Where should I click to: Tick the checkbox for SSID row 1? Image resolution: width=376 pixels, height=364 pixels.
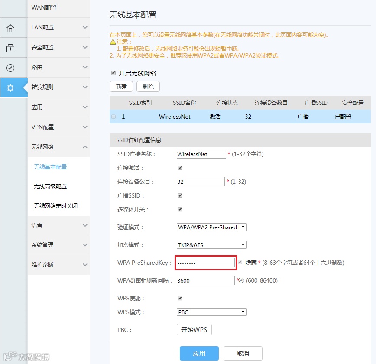click(113, 117)
